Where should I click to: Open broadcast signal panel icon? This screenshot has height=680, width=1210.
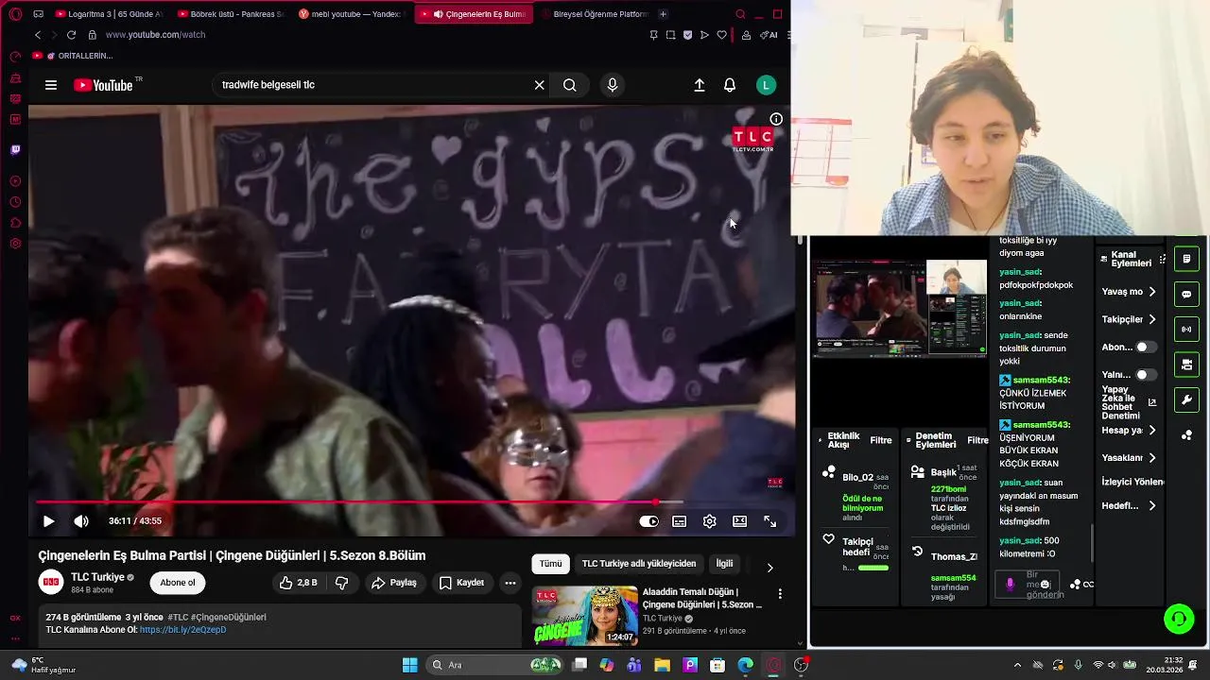[1186, 330]
